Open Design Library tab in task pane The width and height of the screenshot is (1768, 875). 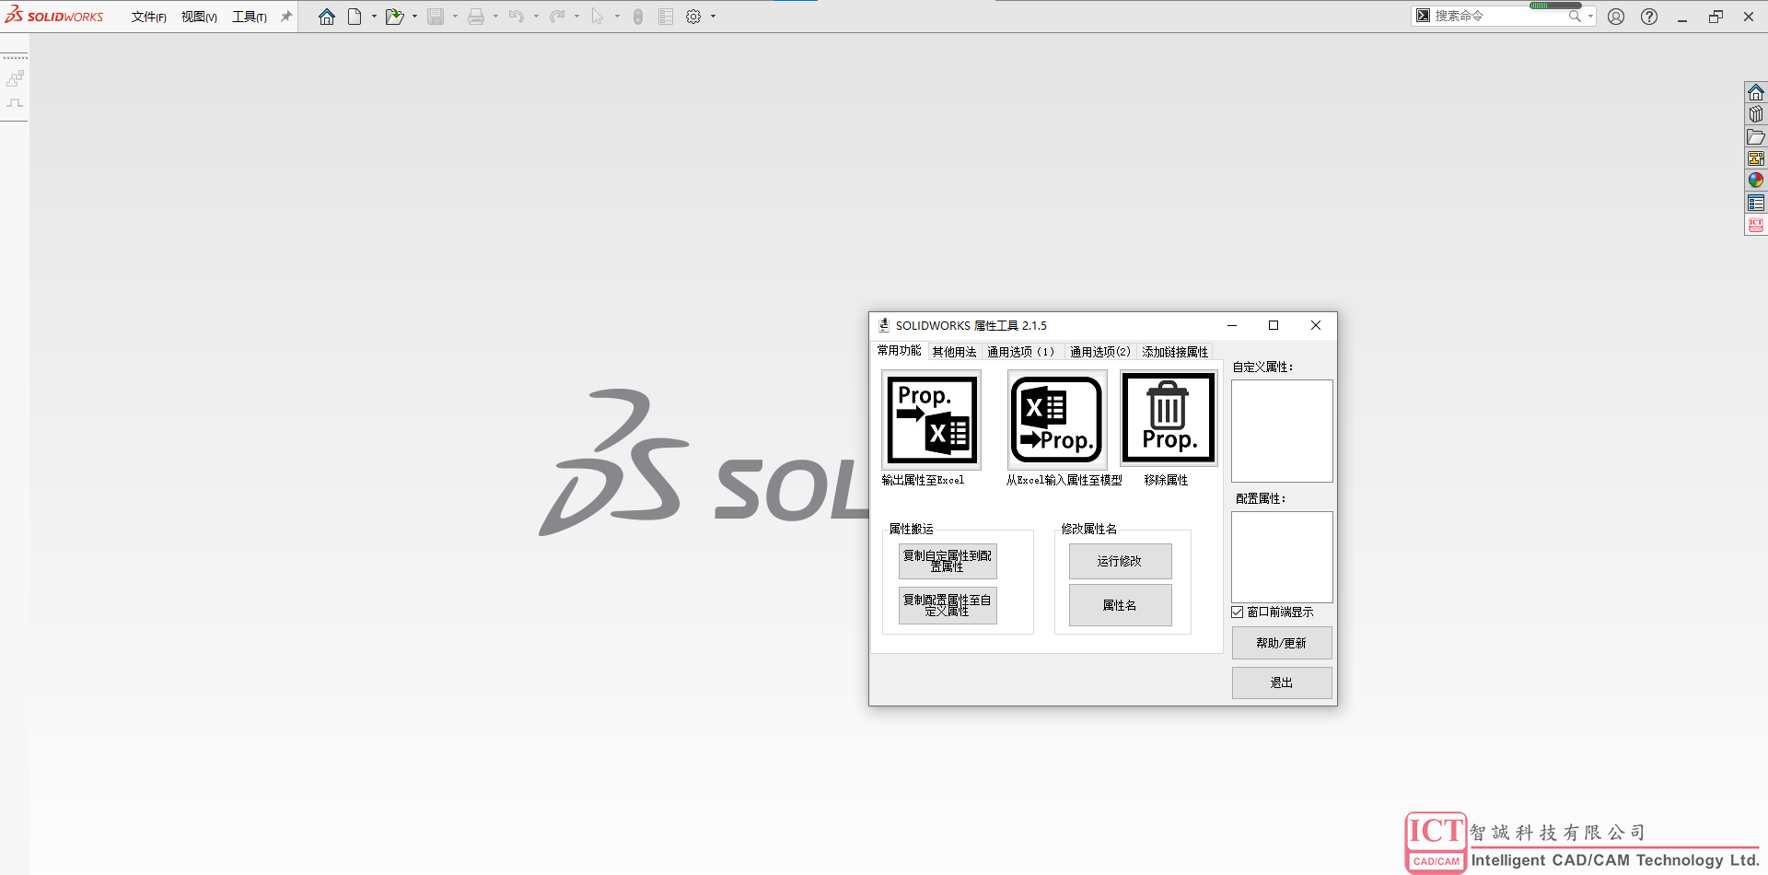click(x=1756, y=115)
